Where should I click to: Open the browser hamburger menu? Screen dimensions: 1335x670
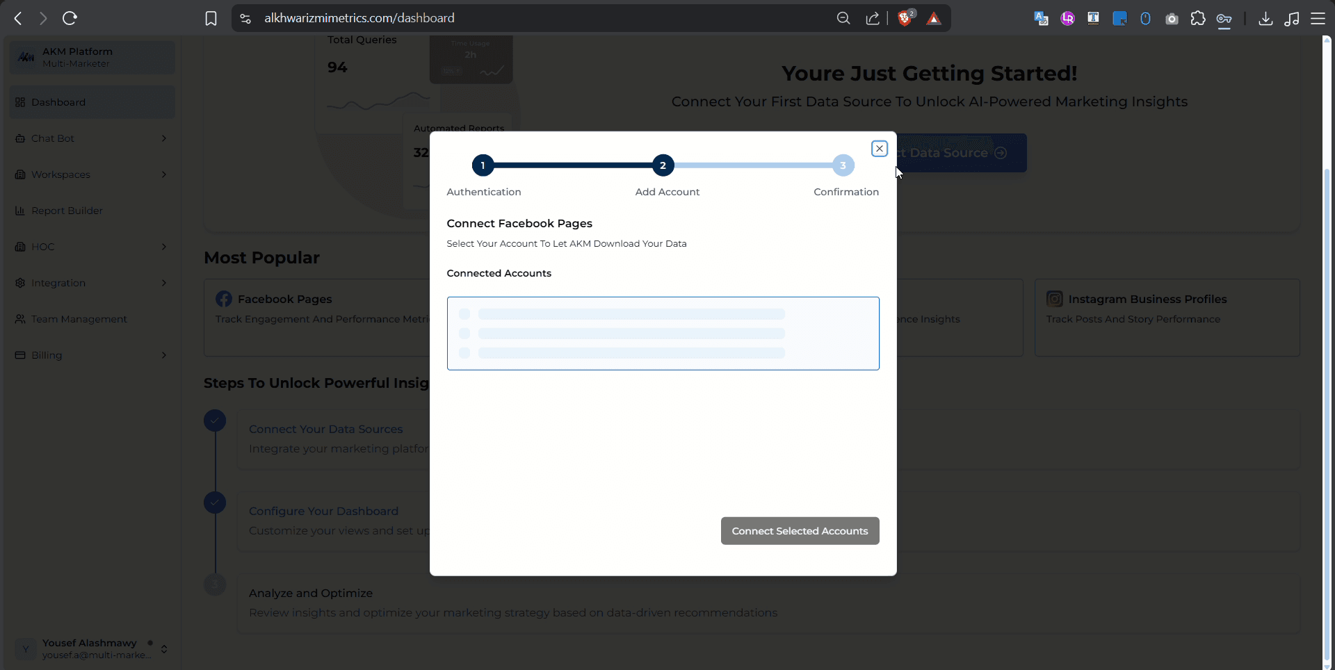coord(1318,19)
